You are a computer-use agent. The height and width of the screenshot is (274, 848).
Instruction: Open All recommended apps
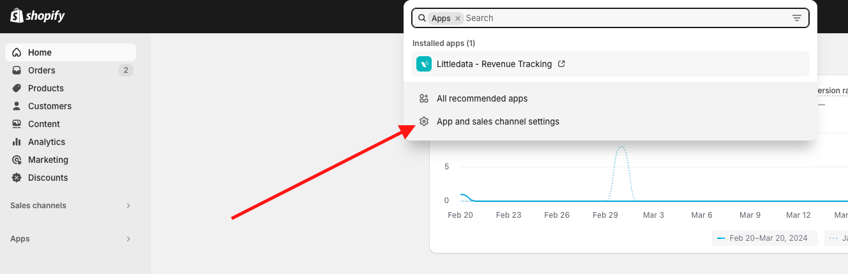click(610, 98)
